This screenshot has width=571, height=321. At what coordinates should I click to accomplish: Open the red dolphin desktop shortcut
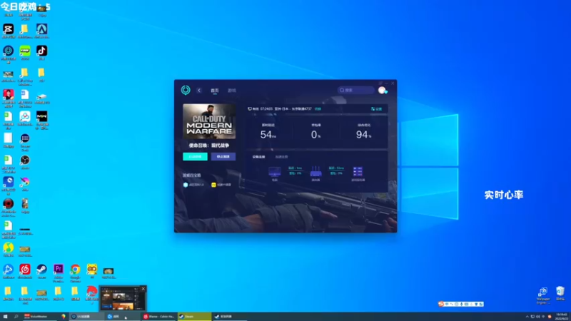click(92, 291)
